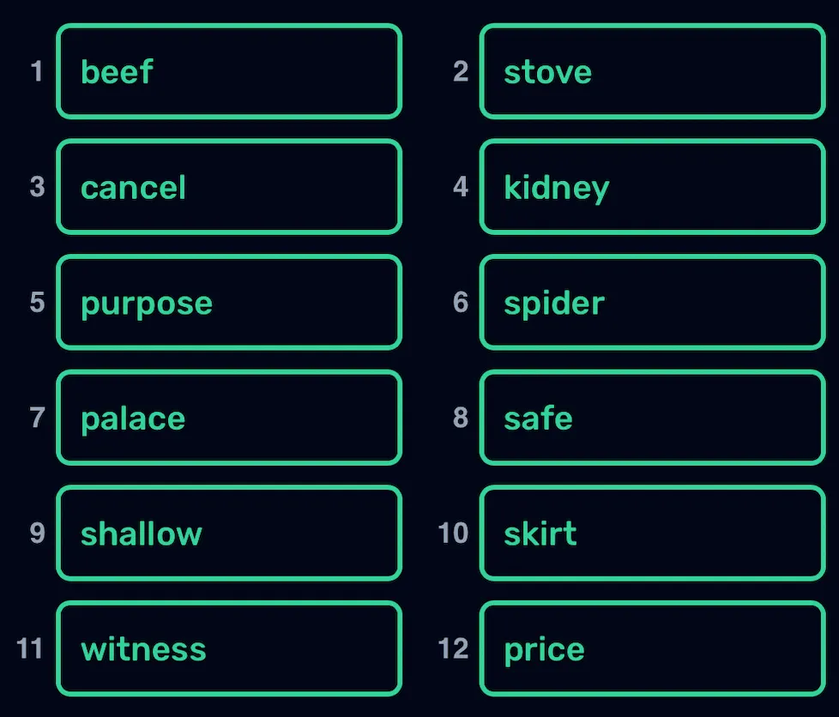Click the number 11 label beside 'witness'
The width and height of the screenshot is (839, 717).
pos(30,648)
